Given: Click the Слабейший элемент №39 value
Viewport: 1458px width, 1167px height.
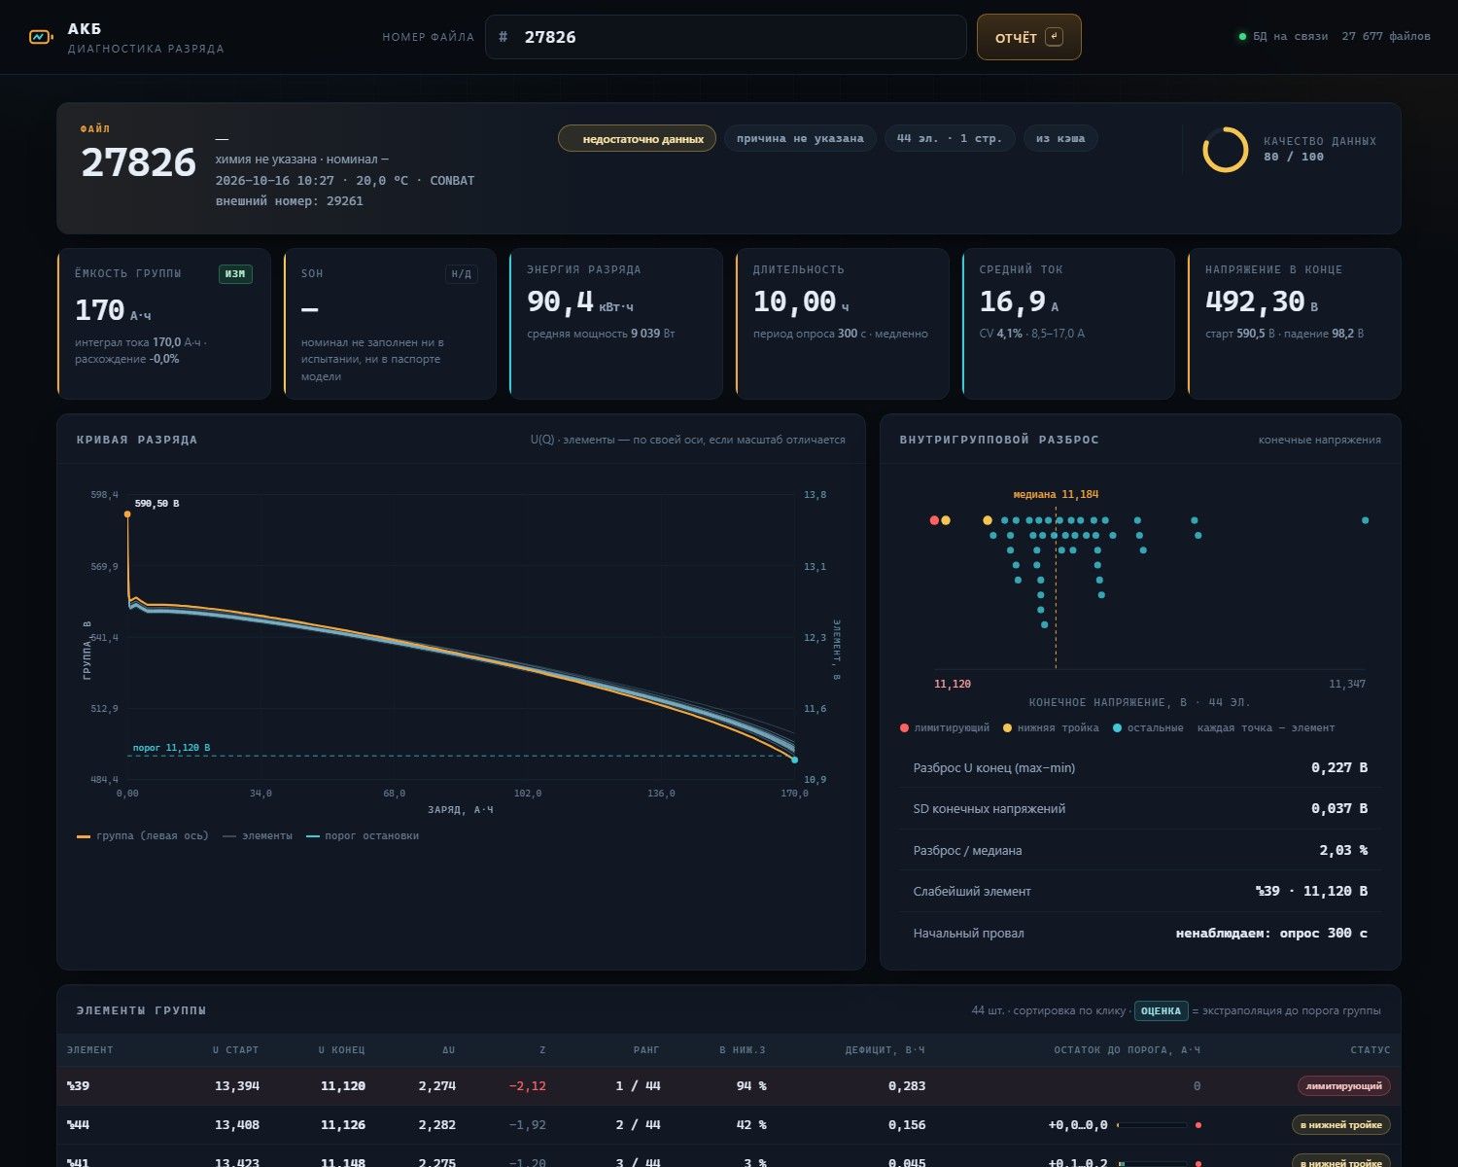Looking at the screenshot, I should pos(1311,892).
